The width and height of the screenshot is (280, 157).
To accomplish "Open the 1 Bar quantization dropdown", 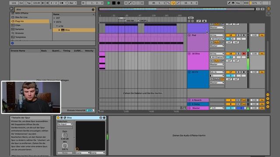I will pyautogui.click(x=72, y=3).
